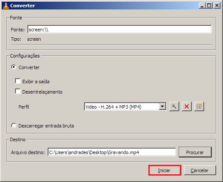This screenshot has height=182, width=223.
Task: Click the Arquivo destino path field
Action: point(112,152)
